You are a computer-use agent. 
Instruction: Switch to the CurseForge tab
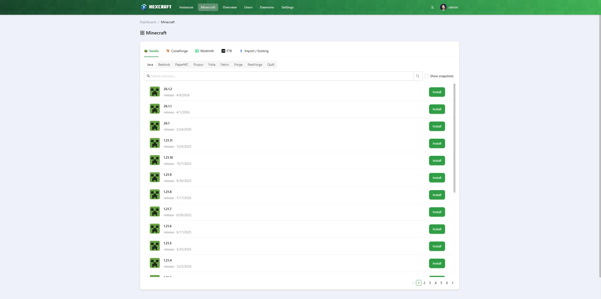click(177, 51)
